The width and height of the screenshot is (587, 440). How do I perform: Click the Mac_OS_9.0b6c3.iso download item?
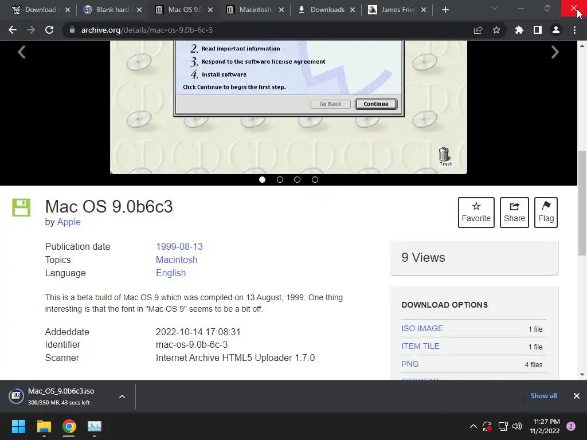tap(60, 396)
